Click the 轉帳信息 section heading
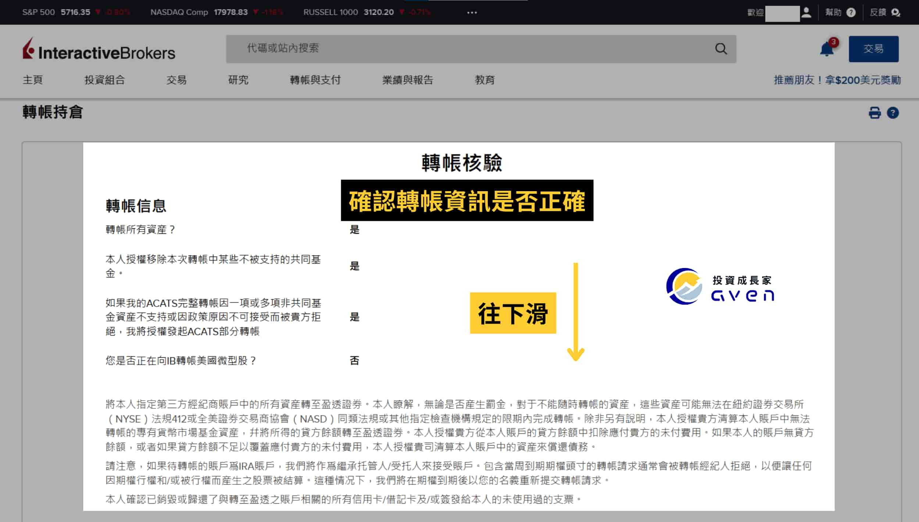 136,206
